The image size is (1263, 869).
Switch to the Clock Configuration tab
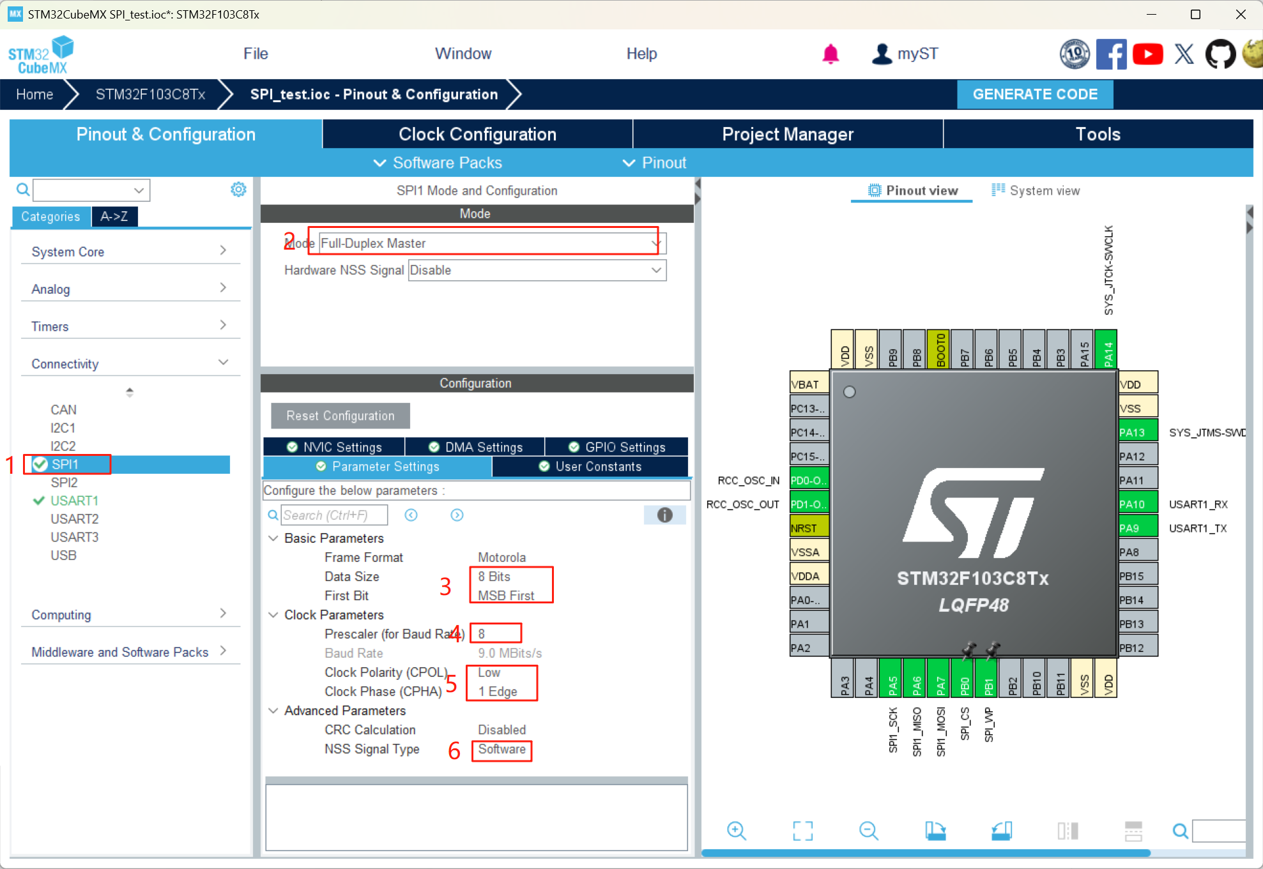tap(477, 134)
